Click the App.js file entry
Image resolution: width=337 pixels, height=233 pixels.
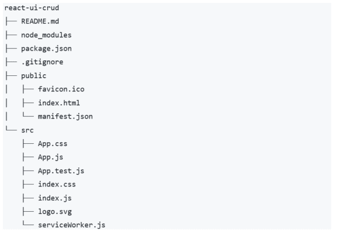coord(51,157)
